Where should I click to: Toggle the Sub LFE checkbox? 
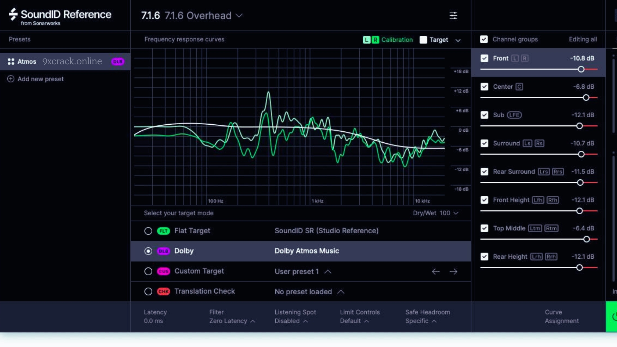tap(484, 115)
